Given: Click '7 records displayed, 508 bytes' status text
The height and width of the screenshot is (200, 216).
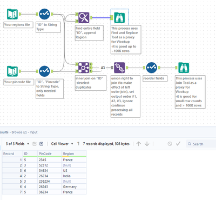Looking at the screenshot, I should point(106,144).
